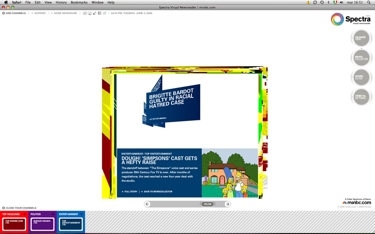Share via the Delicious icon

point(95,13)
